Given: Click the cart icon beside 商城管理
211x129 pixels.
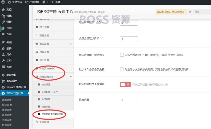Looking at the screenshot, I should point(3,81).
